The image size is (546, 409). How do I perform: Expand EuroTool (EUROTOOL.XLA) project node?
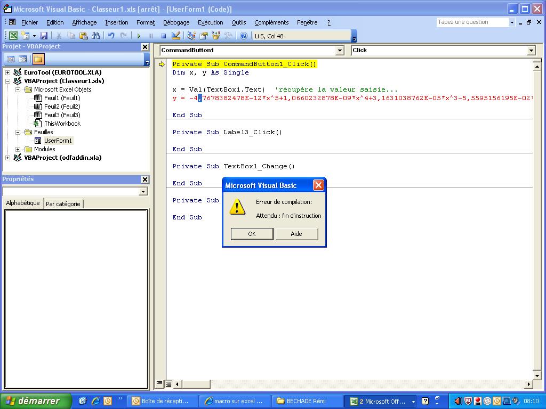point(7,72)
